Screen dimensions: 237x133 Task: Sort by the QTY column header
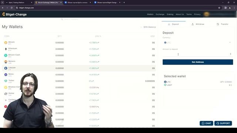pyautogui.click(x=60, y=36)
